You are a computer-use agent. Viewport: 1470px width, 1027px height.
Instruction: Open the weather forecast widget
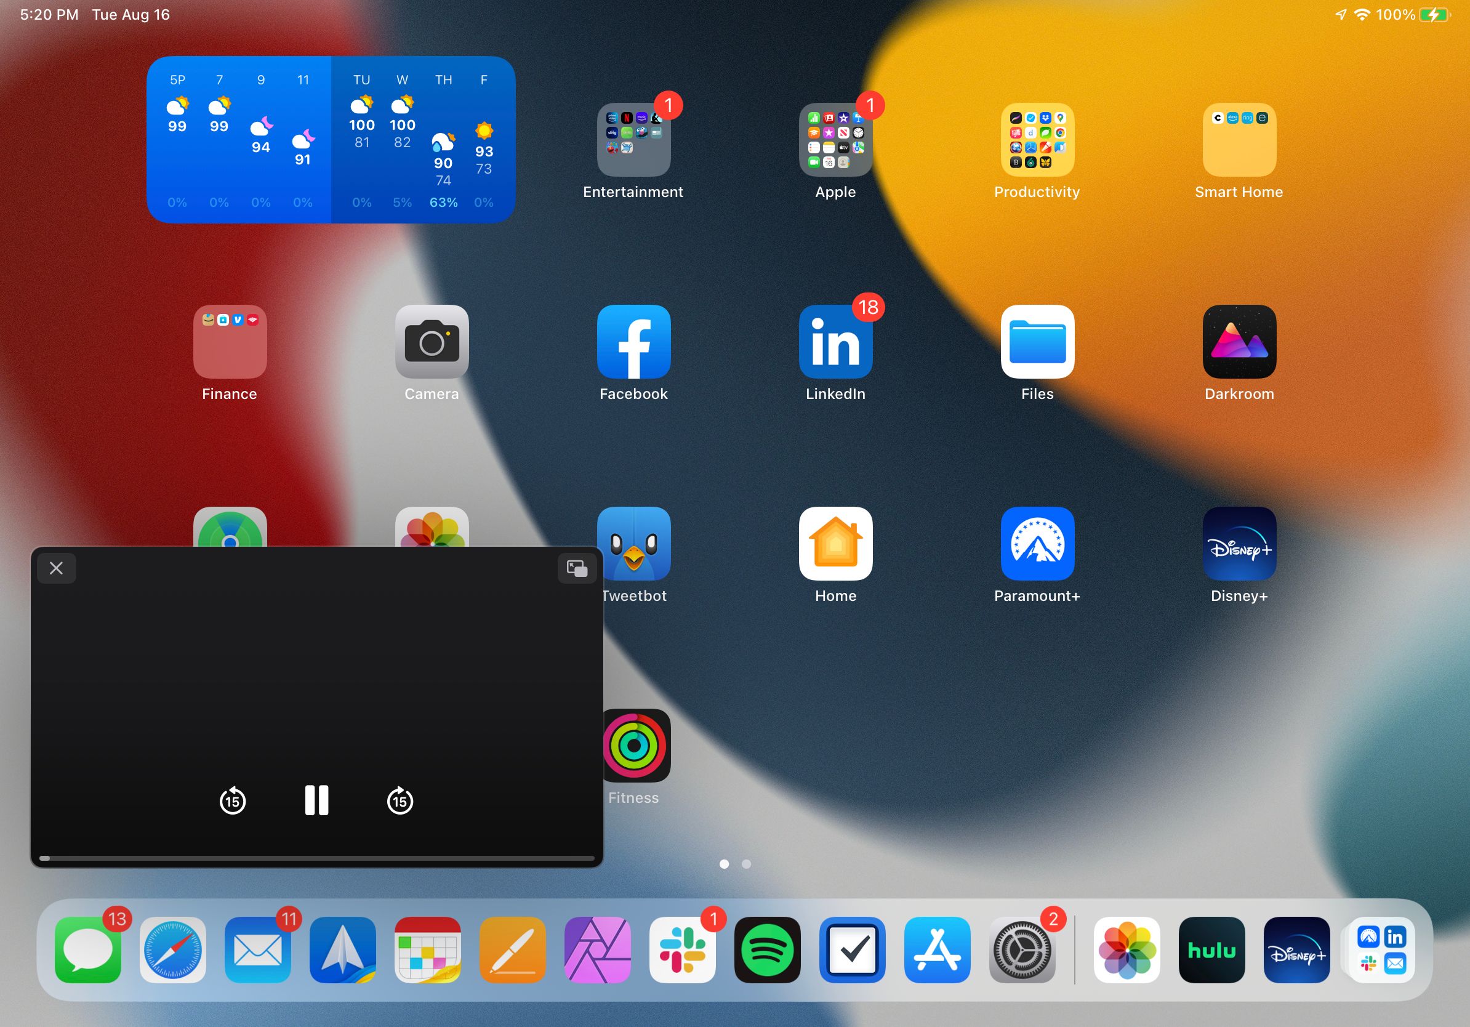tap(331, 140)
